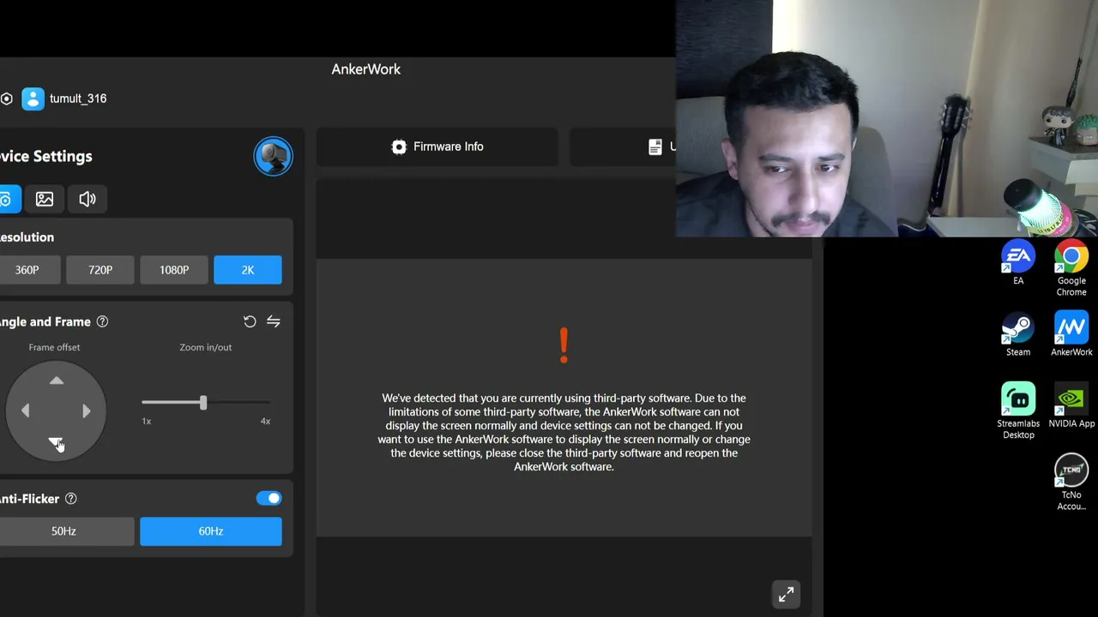Expand the preview to fullscreen
Viewport: 1098px width, 617px height.
[x=787, y=595]
